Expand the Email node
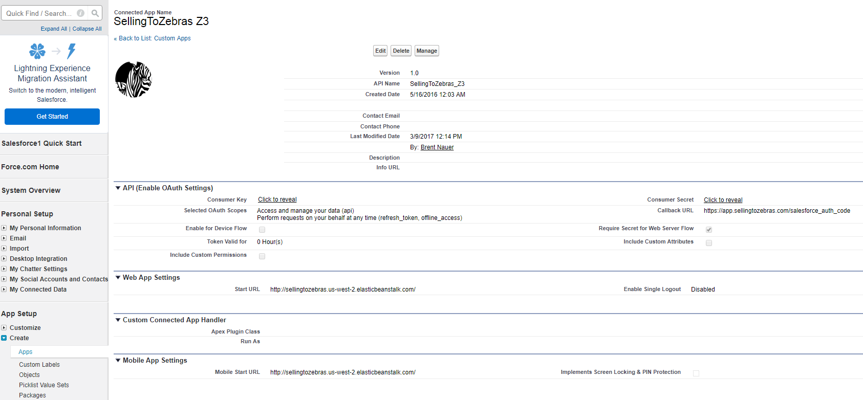Screen dimensions: 863x400 (4, 238)
